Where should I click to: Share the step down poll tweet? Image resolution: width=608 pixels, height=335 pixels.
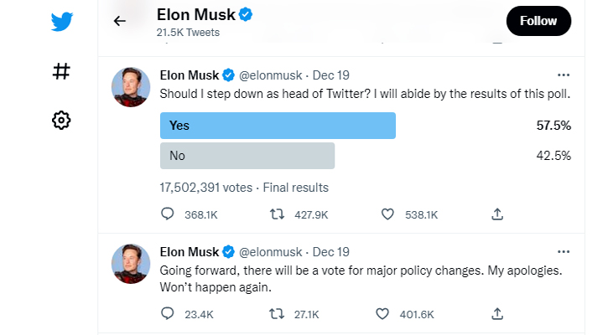coord(497,214)
